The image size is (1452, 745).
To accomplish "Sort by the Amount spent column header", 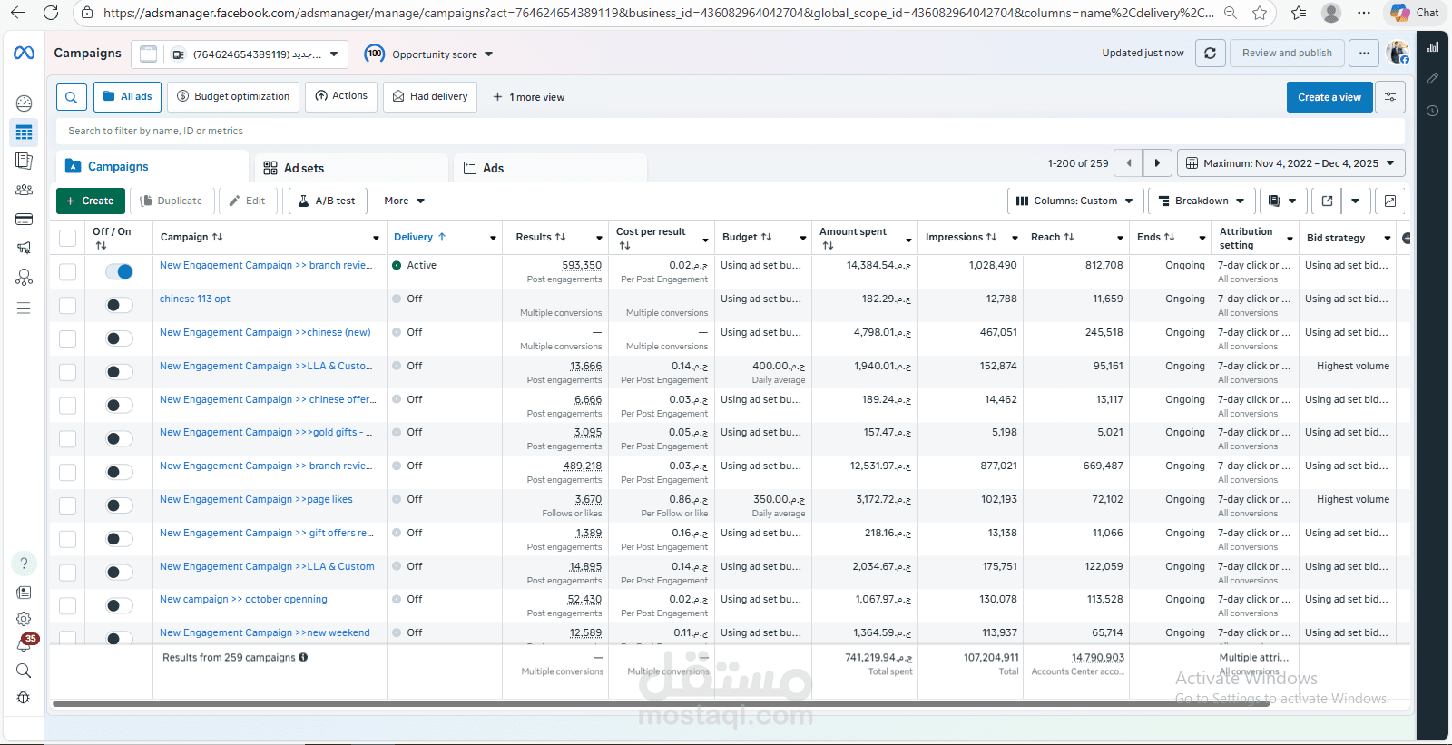I will [853, 238].
